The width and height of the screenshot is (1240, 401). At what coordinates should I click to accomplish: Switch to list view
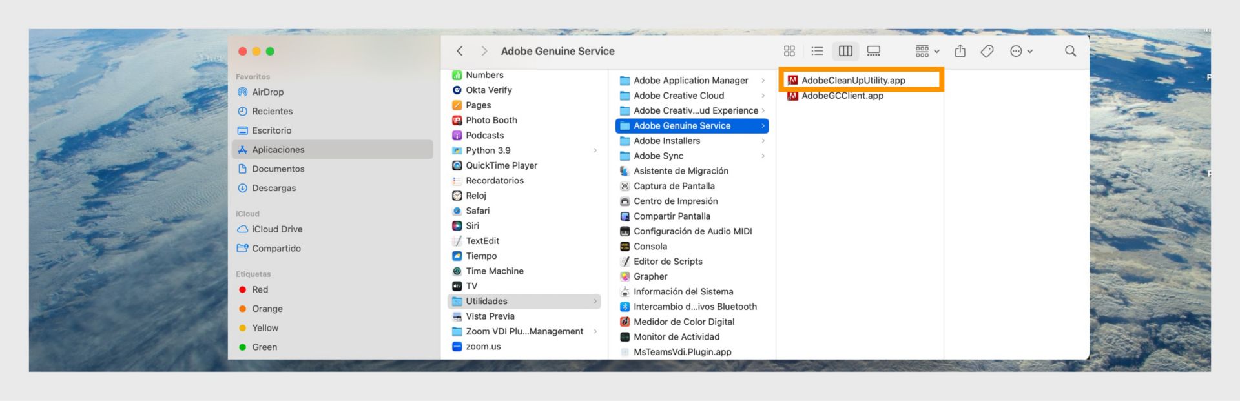817,51
